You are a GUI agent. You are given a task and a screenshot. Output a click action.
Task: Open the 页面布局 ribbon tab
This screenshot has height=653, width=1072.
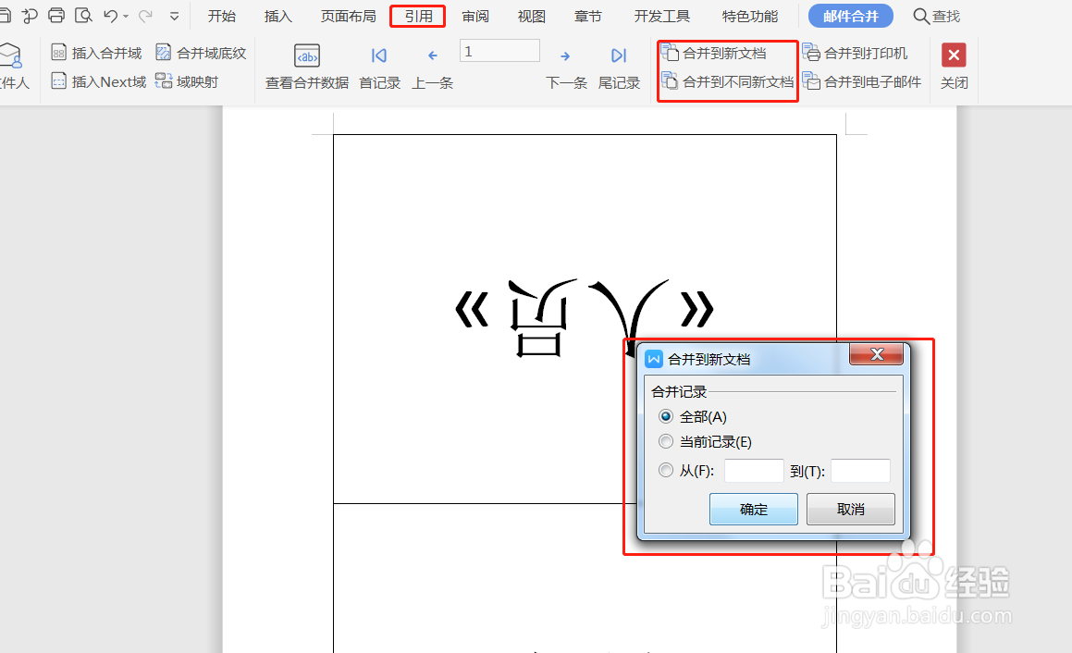[347, 15]
